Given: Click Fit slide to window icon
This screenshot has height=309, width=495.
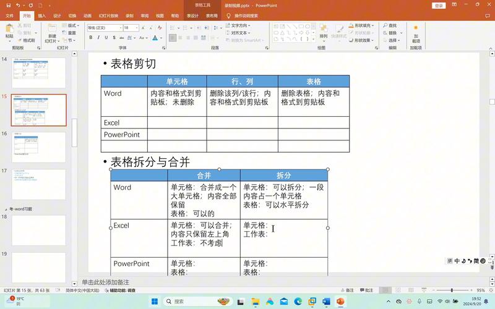Looking at the screenshot, I should coord(491,290).
